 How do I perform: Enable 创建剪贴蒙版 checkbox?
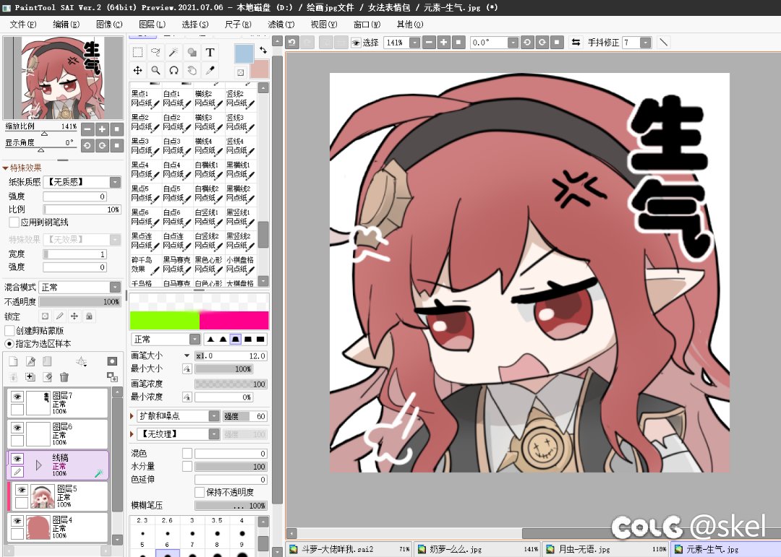pyautogui.click(x=9, y=331)
